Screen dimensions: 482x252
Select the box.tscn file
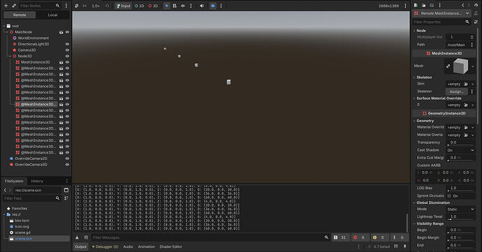[x=22, y=221]
